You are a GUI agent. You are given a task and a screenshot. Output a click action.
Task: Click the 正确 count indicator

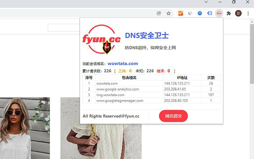pos(125,71)
